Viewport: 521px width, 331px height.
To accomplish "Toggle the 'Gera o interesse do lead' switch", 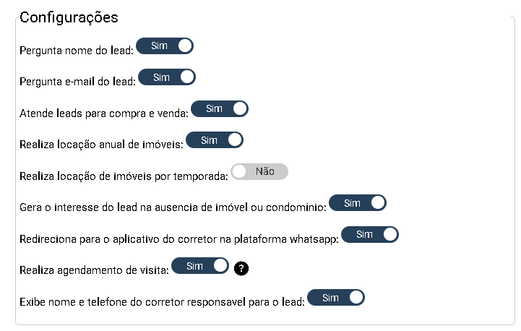I will point(358,203).
